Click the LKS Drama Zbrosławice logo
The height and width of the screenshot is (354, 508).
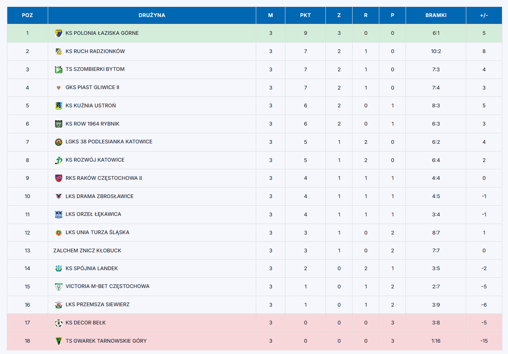coord(59,196)
